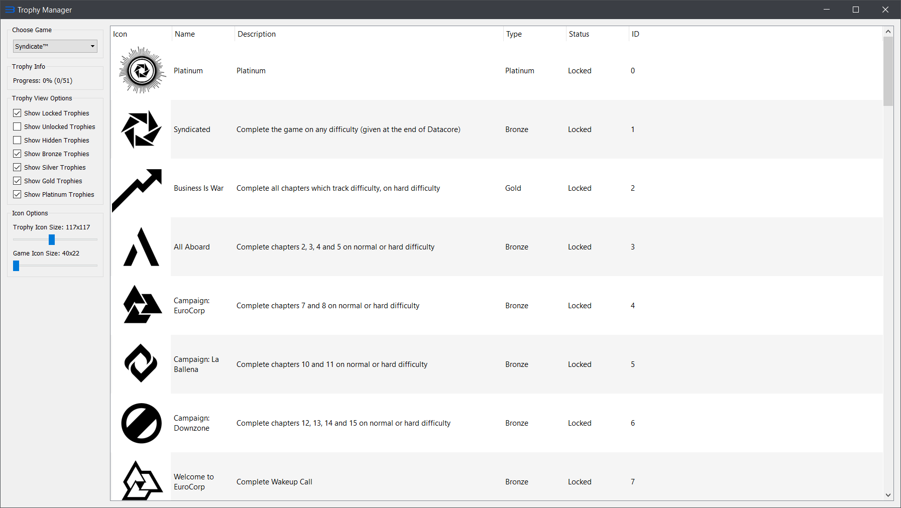This screenshot has width=901, height=508.
Task: Click the 'Gold' type cell
Action: tap(513, 188)
